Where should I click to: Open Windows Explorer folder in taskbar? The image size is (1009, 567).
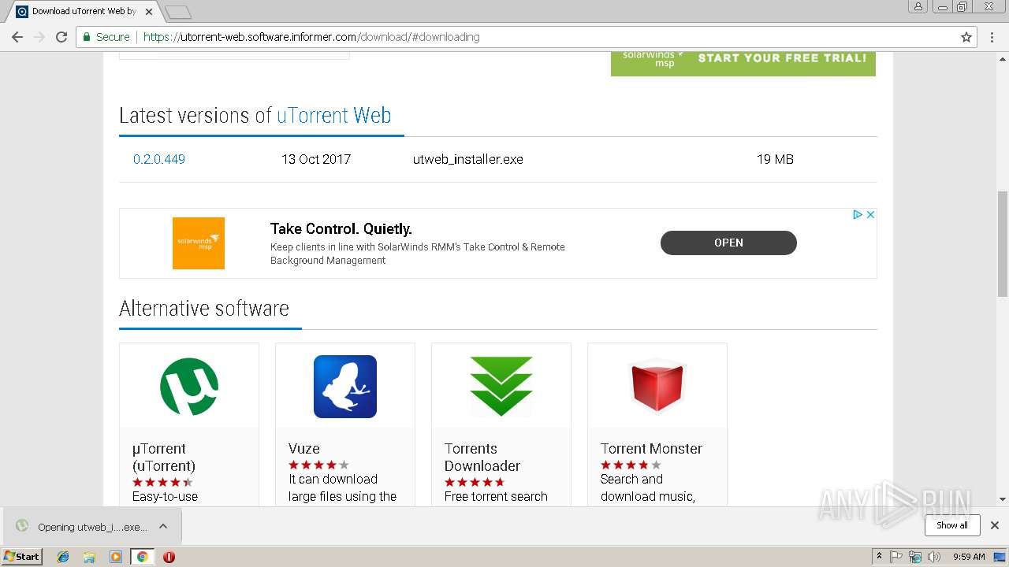(x=89, y=557)
